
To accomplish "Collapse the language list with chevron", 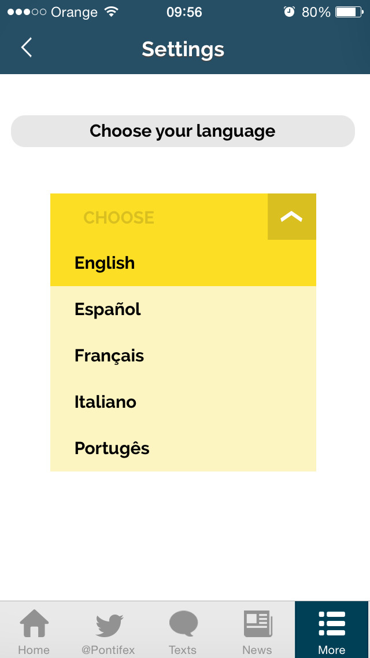I will coord(291,217).
